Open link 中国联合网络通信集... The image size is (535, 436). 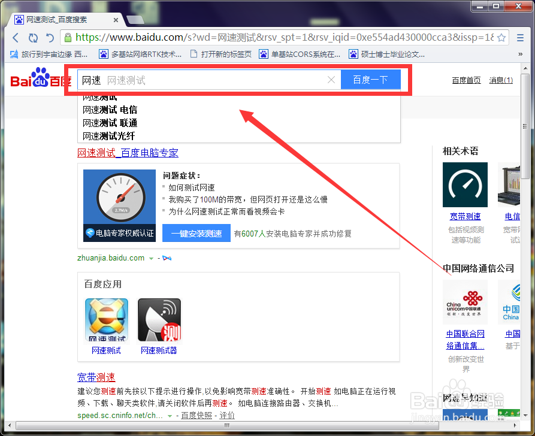(465, 340)
